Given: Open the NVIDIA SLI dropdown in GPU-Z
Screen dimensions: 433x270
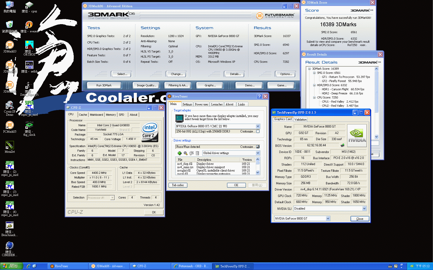Looking at the screenshot, I should coord(364,209).
